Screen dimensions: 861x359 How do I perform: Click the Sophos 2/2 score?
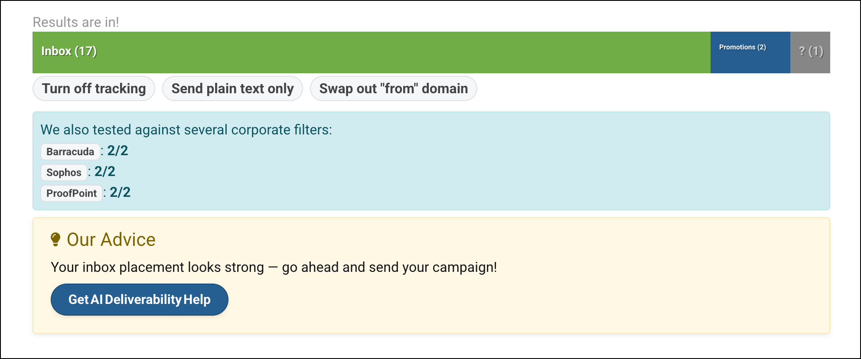click(105, 172)
